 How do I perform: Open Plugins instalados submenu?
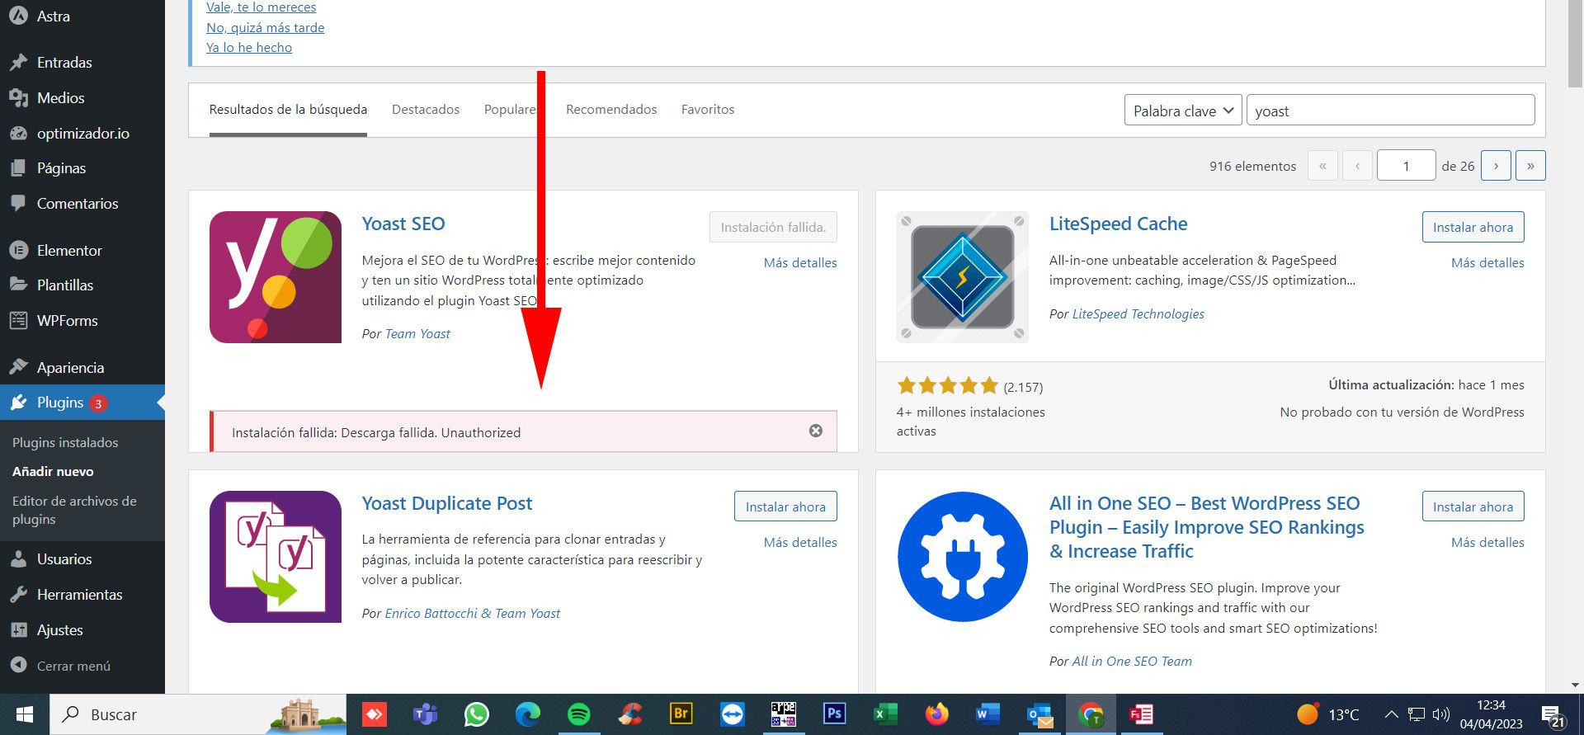[x=65, y=443]
